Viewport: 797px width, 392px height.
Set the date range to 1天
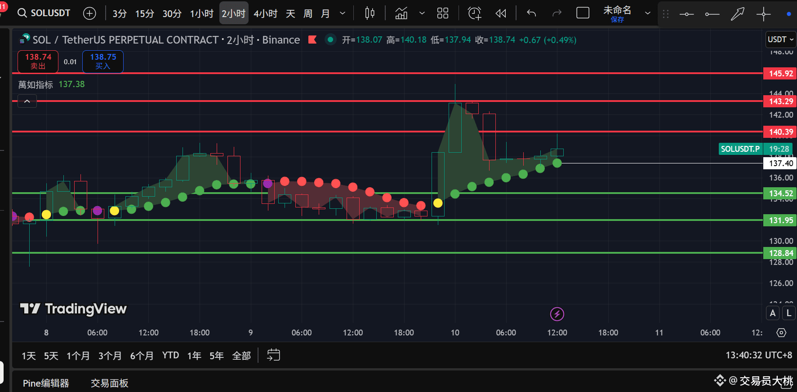29,356
